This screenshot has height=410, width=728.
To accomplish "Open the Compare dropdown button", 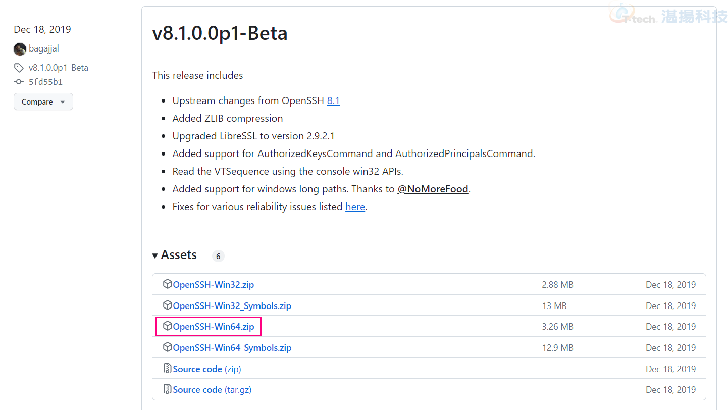I will tap(43, 101).
